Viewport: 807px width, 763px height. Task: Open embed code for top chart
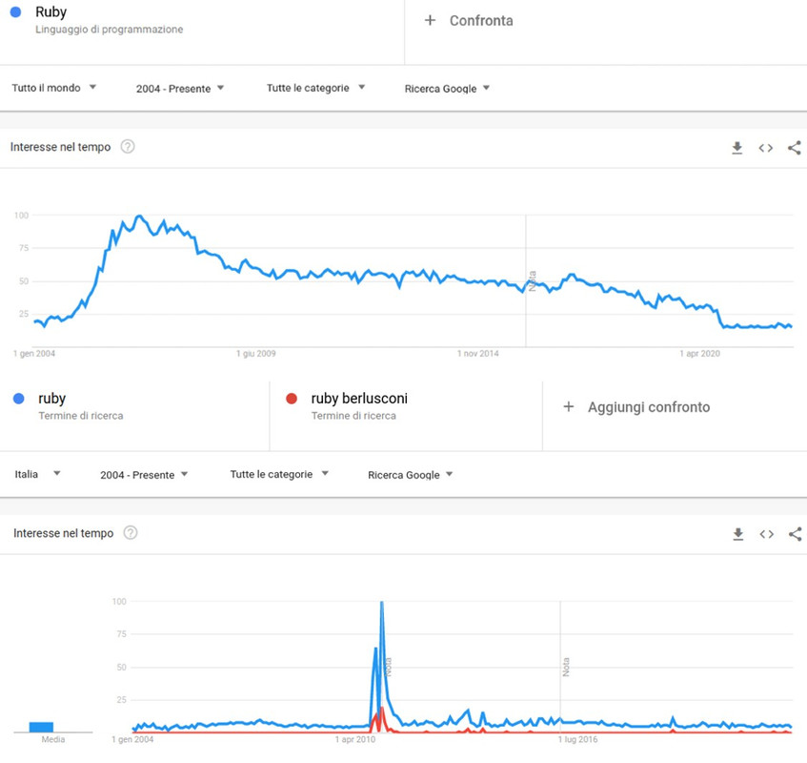point(765,148)
